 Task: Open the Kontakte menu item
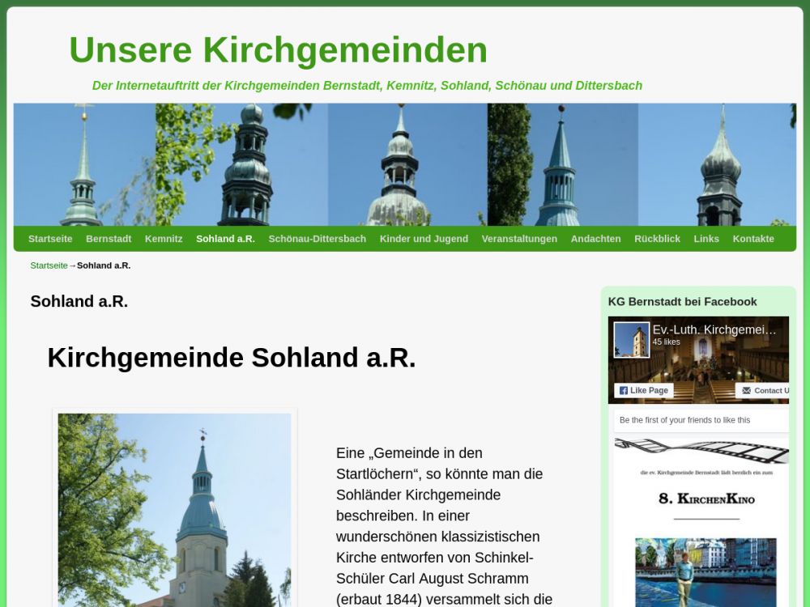pos(753,239)
